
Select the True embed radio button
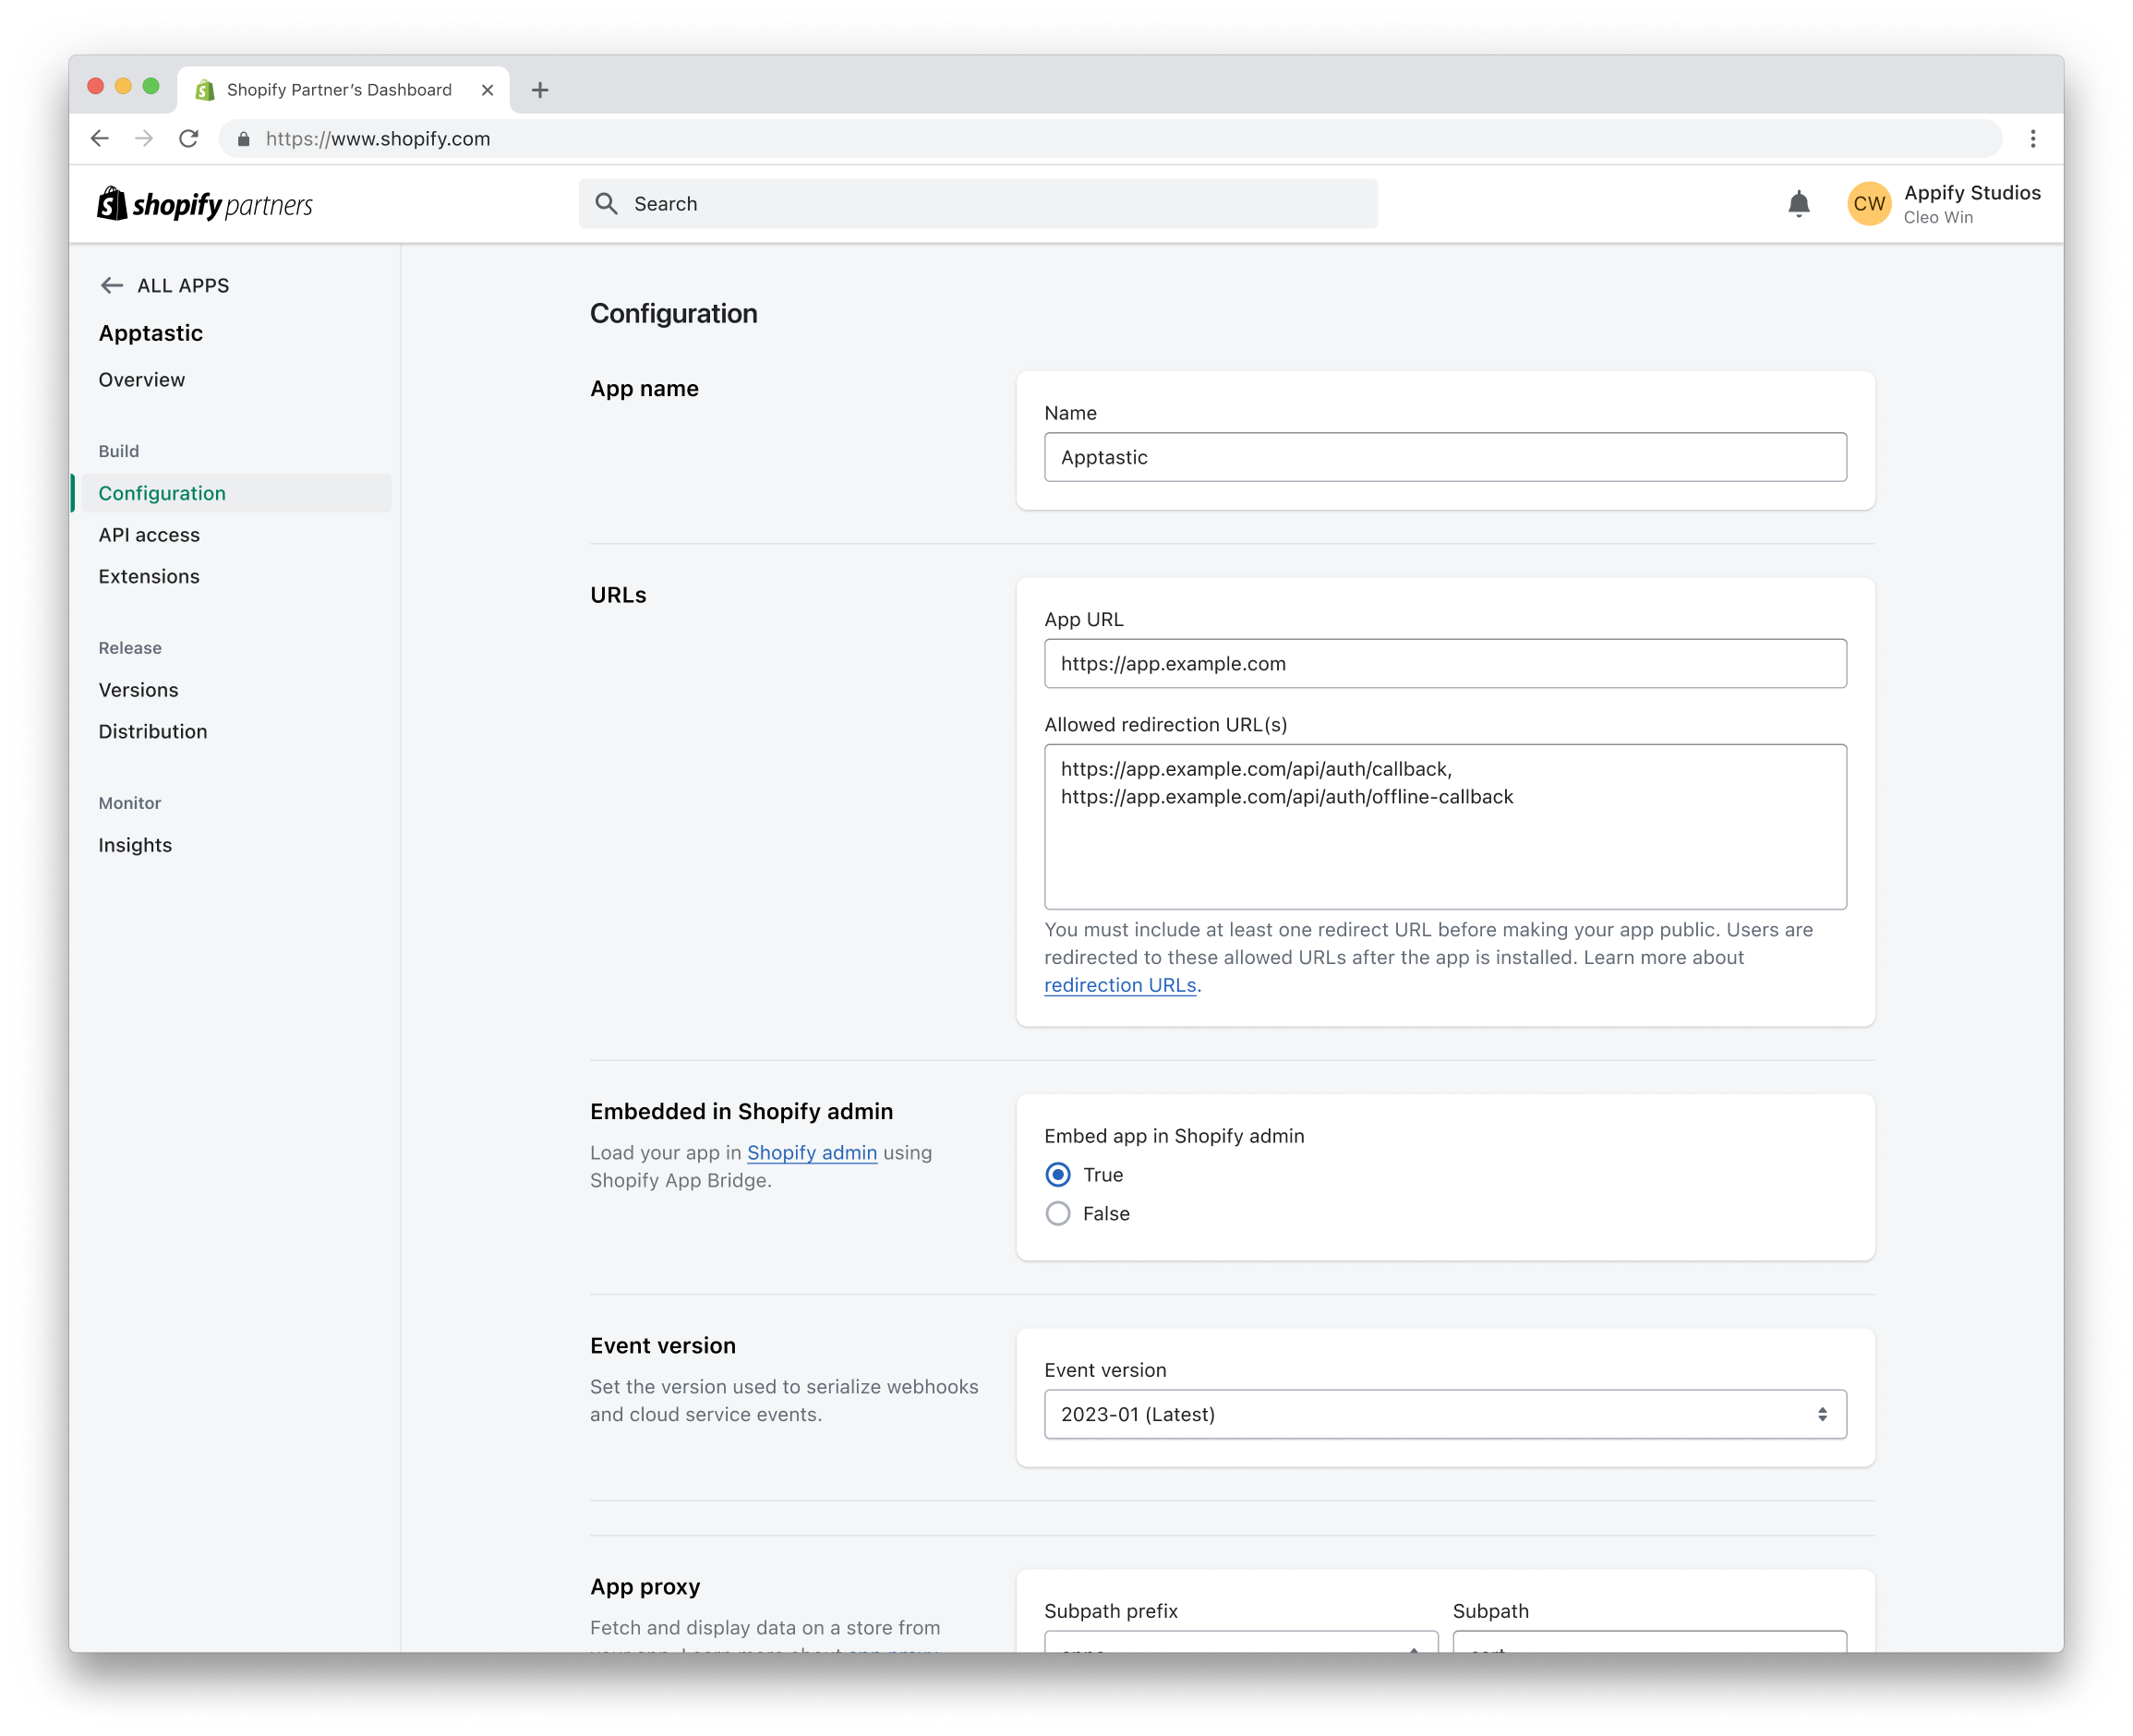1057,1175
